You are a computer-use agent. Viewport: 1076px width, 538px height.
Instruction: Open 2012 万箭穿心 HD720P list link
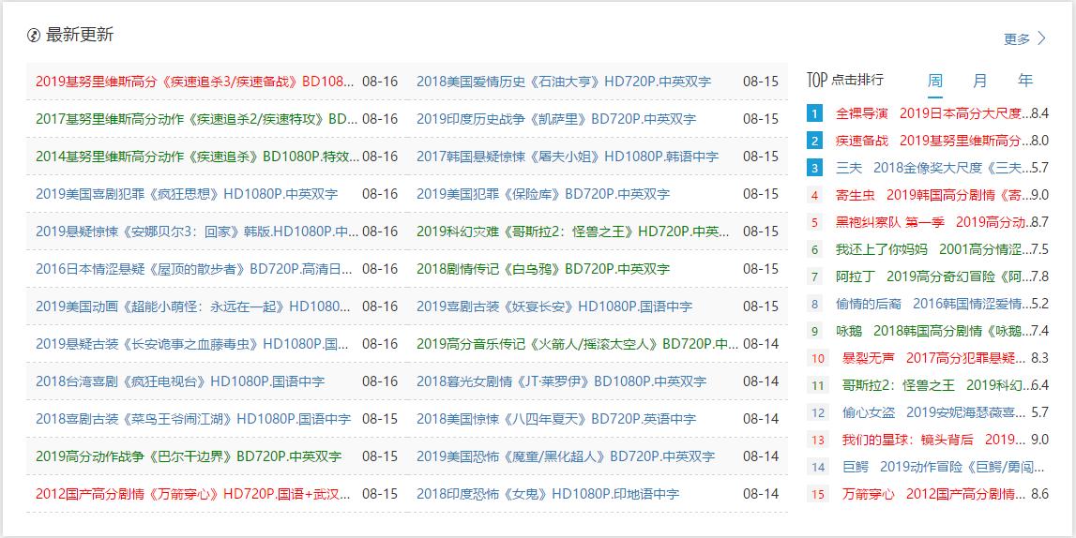point(193,493)
